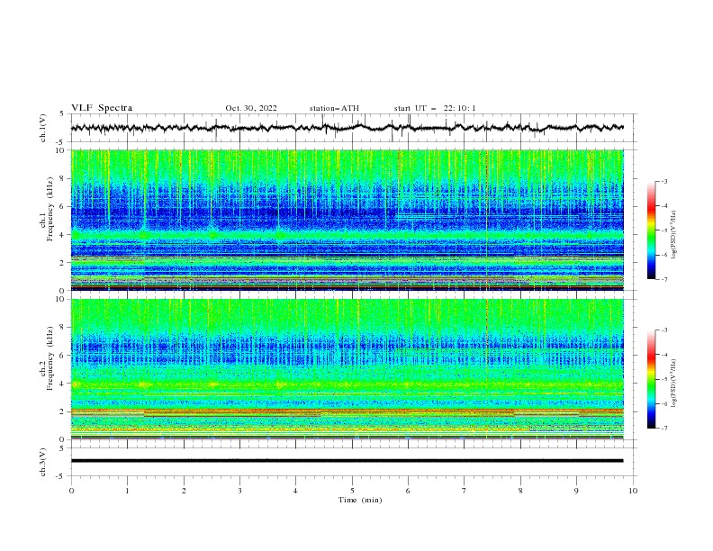The image size is (713, 551).
Task: Click the ch.1 'Frequency (kHz)' axis label
Action: (x=50, y=207)
